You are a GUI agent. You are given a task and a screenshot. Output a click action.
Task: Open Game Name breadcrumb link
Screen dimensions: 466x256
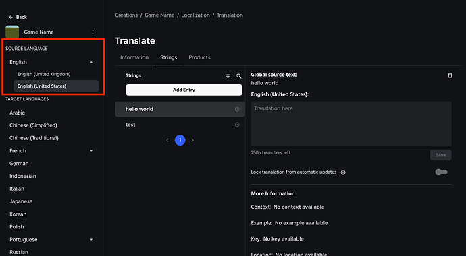pos(159,15)
